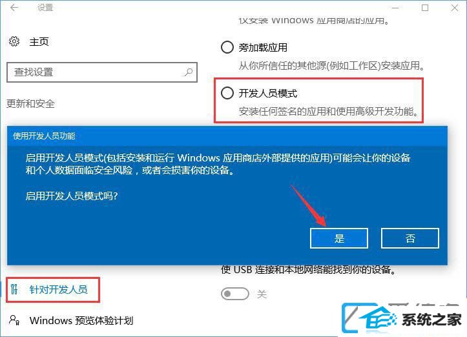Minimize the Settings window
This screenshot has height=337, width=467.
point(395,8)
